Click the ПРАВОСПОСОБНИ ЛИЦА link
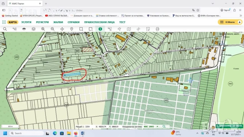The height and width of the screenshot is (137, 244). (99, 22)
